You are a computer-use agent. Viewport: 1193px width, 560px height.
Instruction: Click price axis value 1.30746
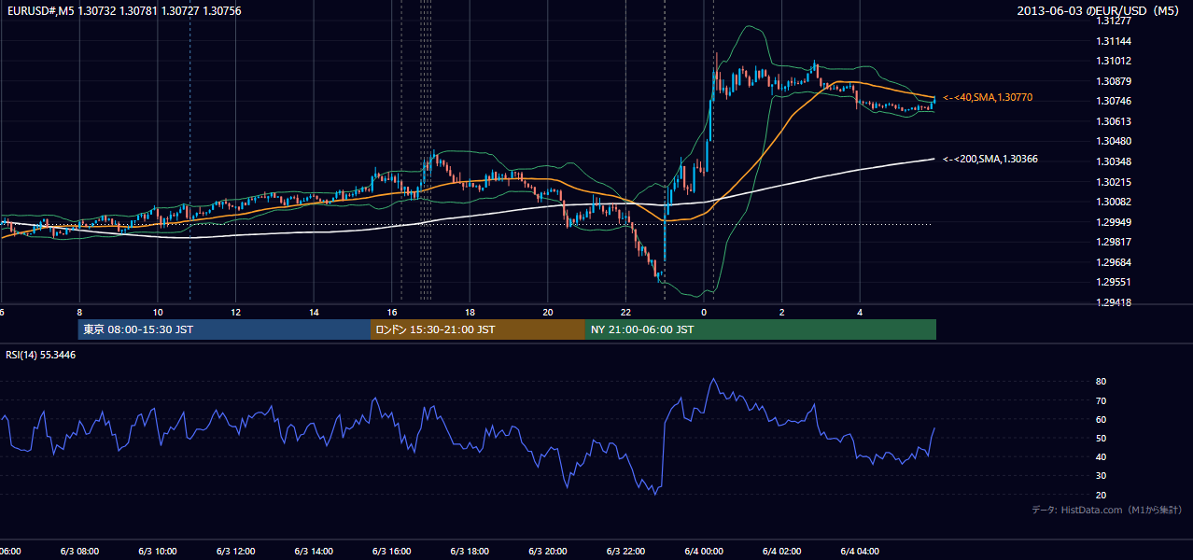[1114, 101]
